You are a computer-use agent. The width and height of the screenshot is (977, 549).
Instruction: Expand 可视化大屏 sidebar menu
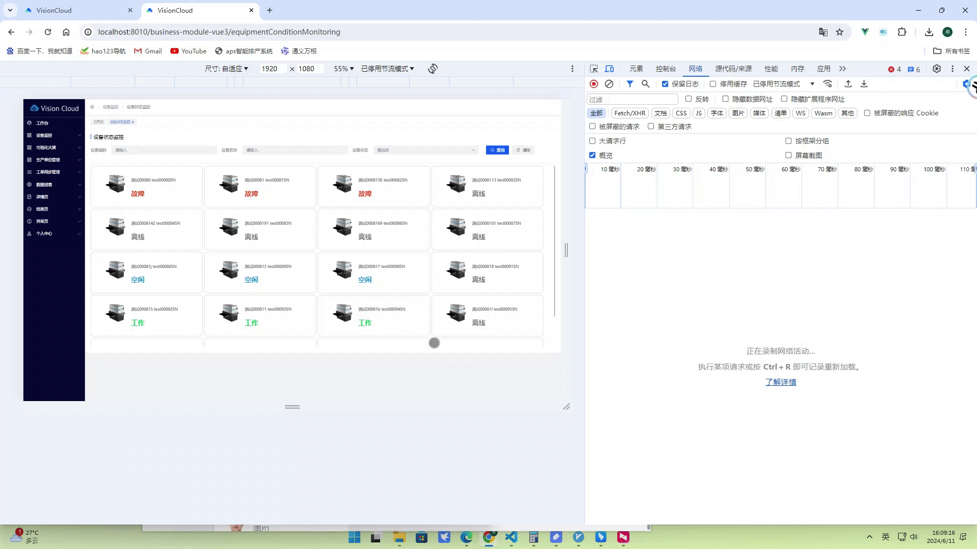point(54,147)
